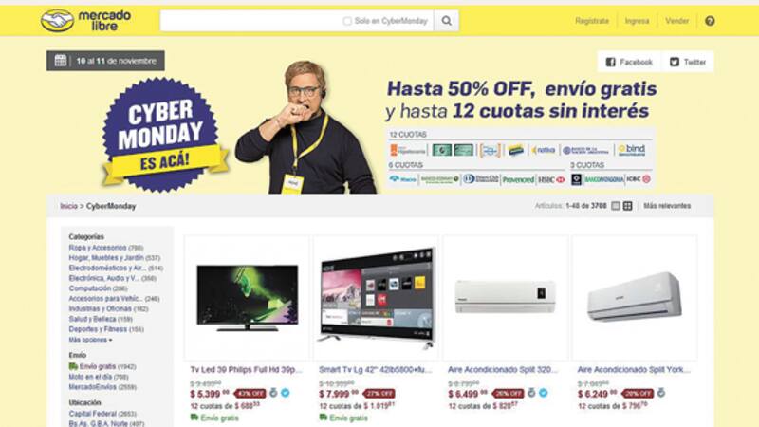Share via the Facebook button
Image resolution: width=759 pixels, height=427 pixels.
[x=629, y=62]
